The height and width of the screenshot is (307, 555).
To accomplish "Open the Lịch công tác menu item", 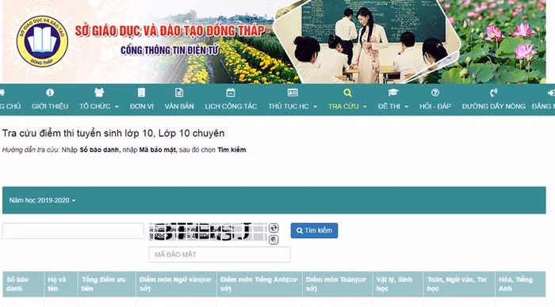I will tap(231, 106).
